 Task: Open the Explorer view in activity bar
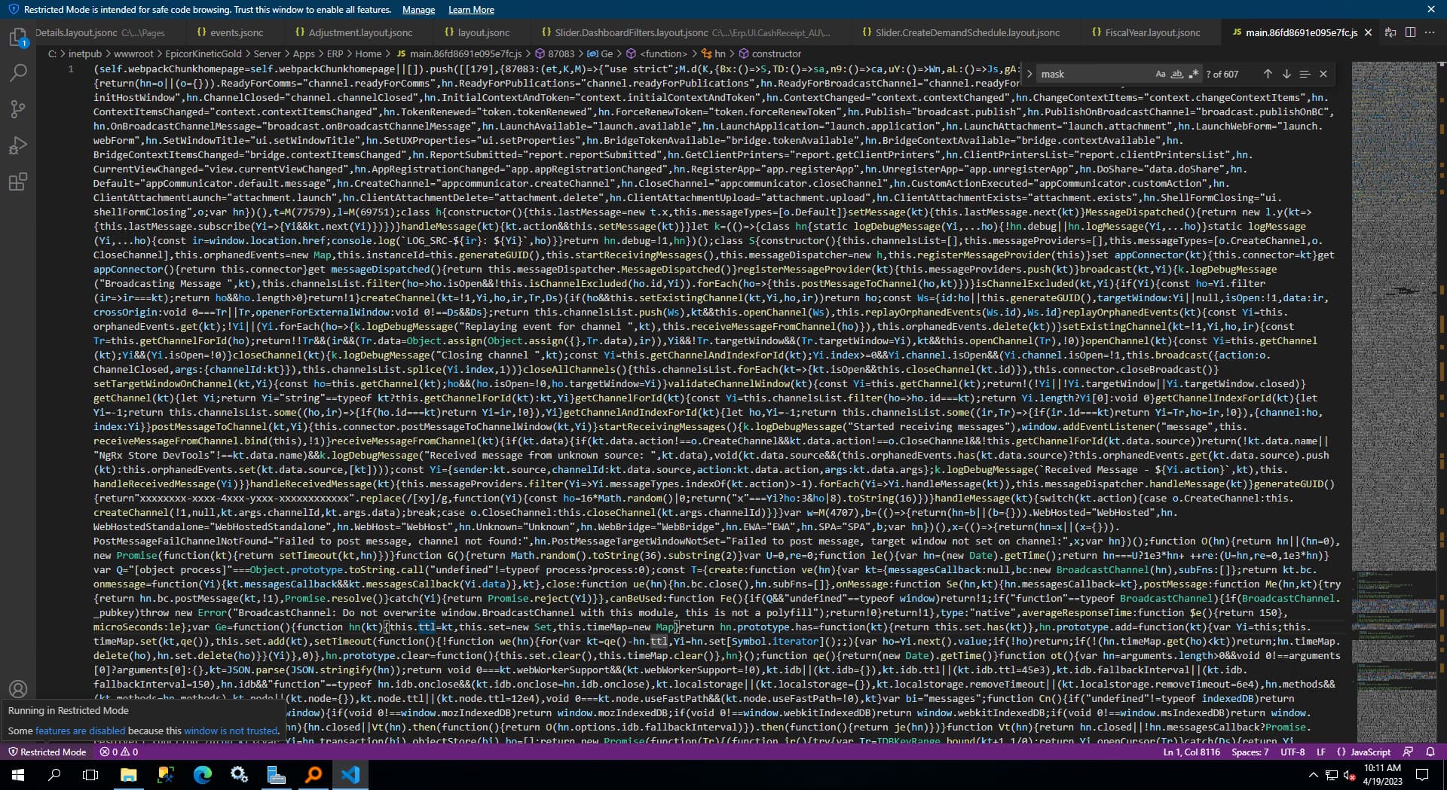18,38
